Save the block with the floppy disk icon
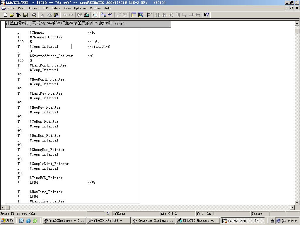Screen dimensions: 300x225 [25, 15]
